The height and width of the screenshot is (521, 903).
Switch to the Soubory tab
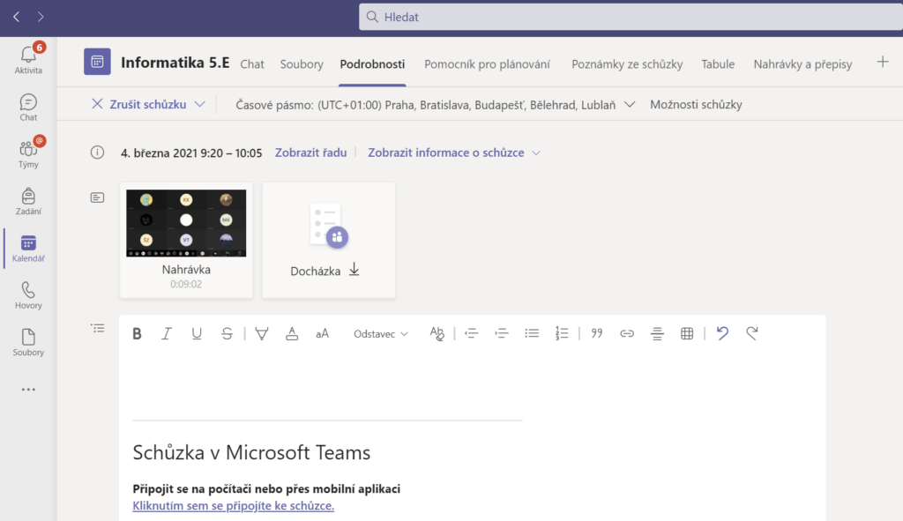click(x=302, y=63)
